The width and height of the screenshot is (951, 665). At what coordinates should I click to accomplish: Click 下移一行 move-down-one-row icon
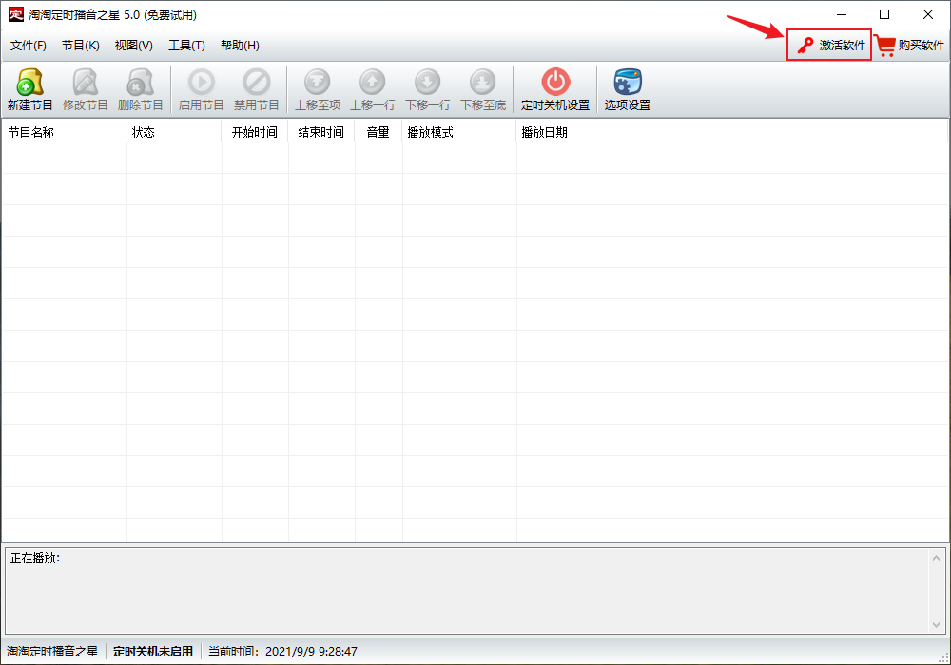(x=428, y=90)
